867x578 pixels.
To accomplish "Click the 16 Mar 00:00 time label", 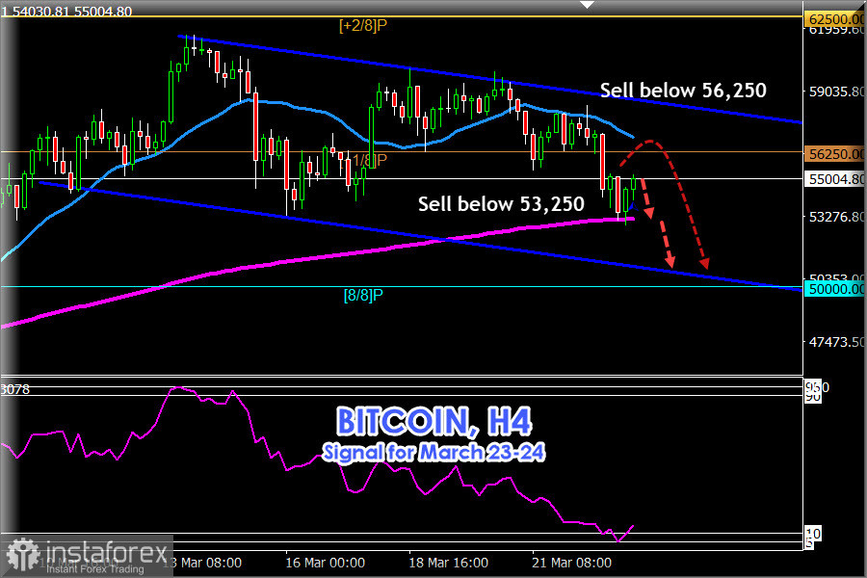I will click(x=325, y=563).
